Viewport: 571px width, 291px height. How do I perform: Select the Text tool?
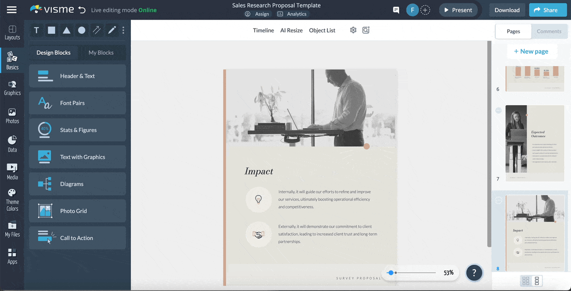tap(36, 30)
